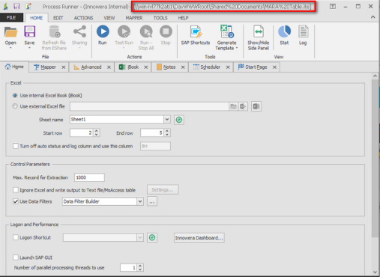Select Refresh file from EShare
This screenshot has width=380, height=277.
click(x=54, y=38)
